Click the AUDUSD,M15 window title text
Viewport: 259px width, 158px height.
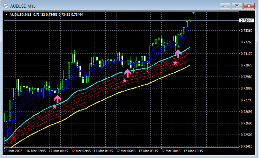(x=23, y=6)
